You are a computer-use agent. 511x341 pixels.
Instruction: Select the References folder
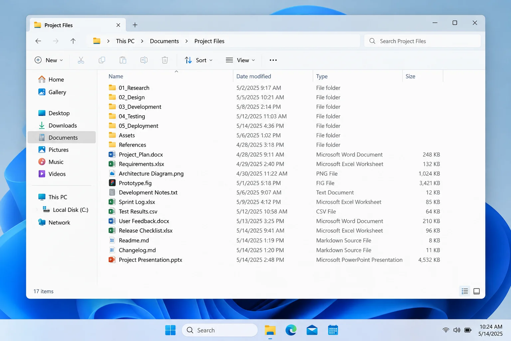[x=132, y=145]
